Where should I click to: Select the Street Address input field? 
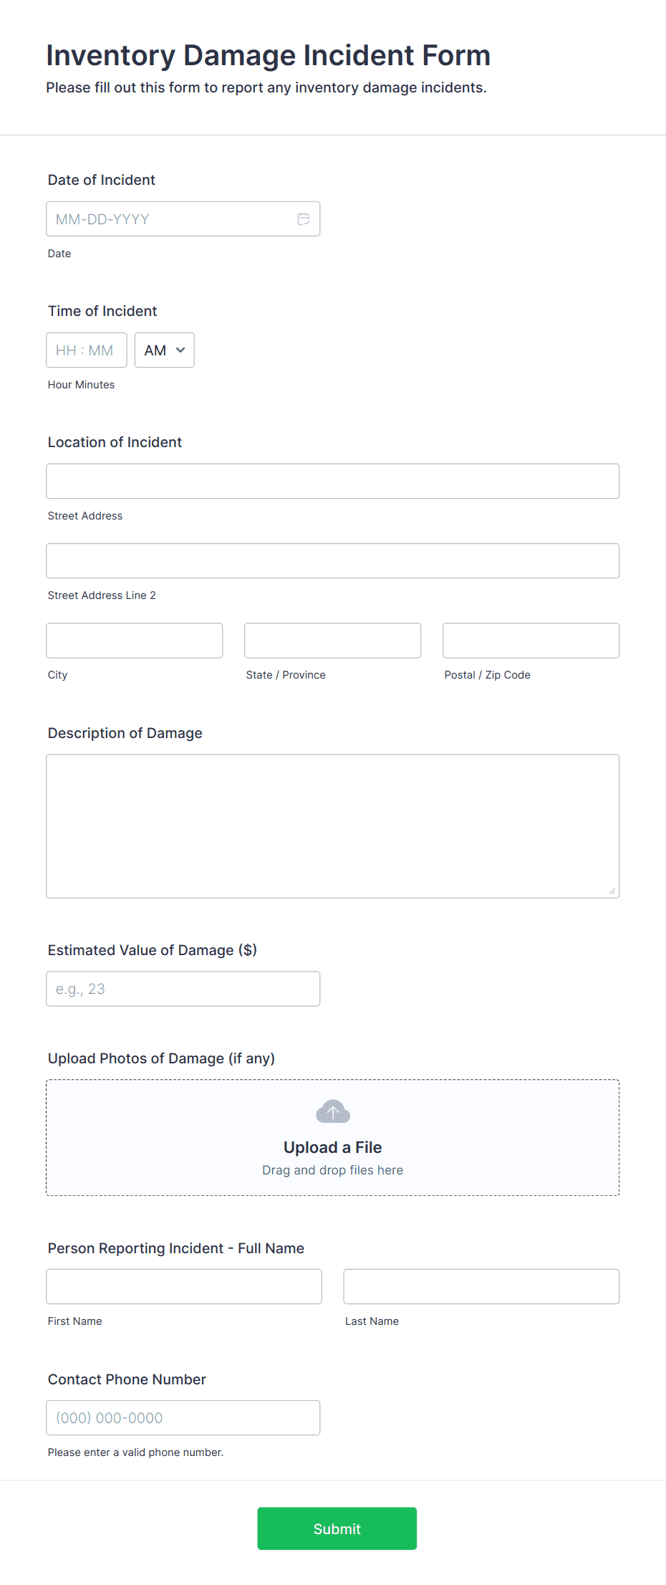tap(332, 481)
